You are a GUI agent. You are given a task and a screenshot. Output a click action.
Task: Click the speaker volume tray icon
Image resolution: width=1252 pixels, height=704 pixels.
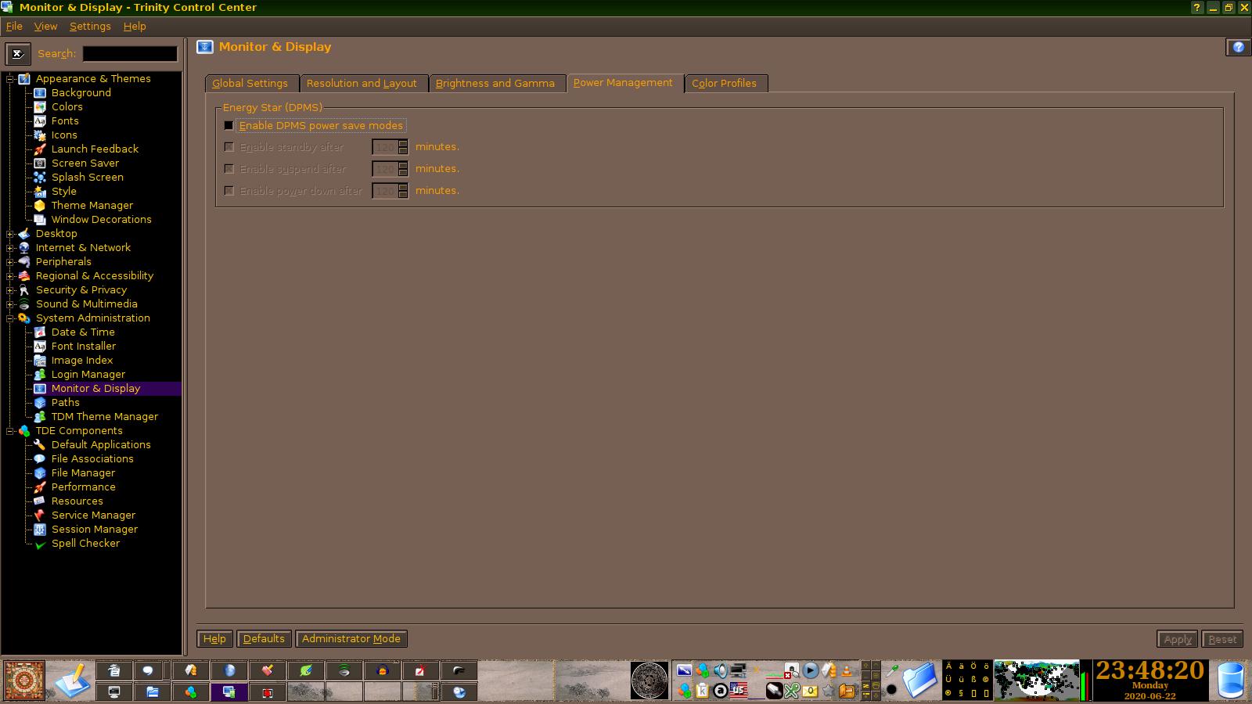(x=721, y=670)
